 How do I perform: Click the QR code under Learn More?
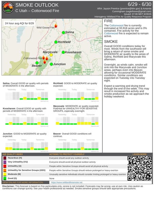click(139, 168)
